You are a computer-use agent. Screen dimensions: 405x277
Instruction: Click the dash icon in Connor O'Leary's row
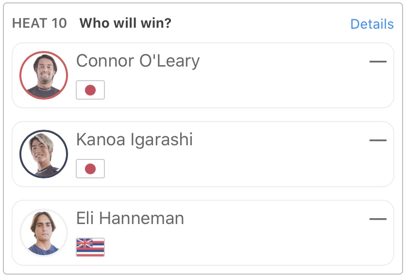378,62
